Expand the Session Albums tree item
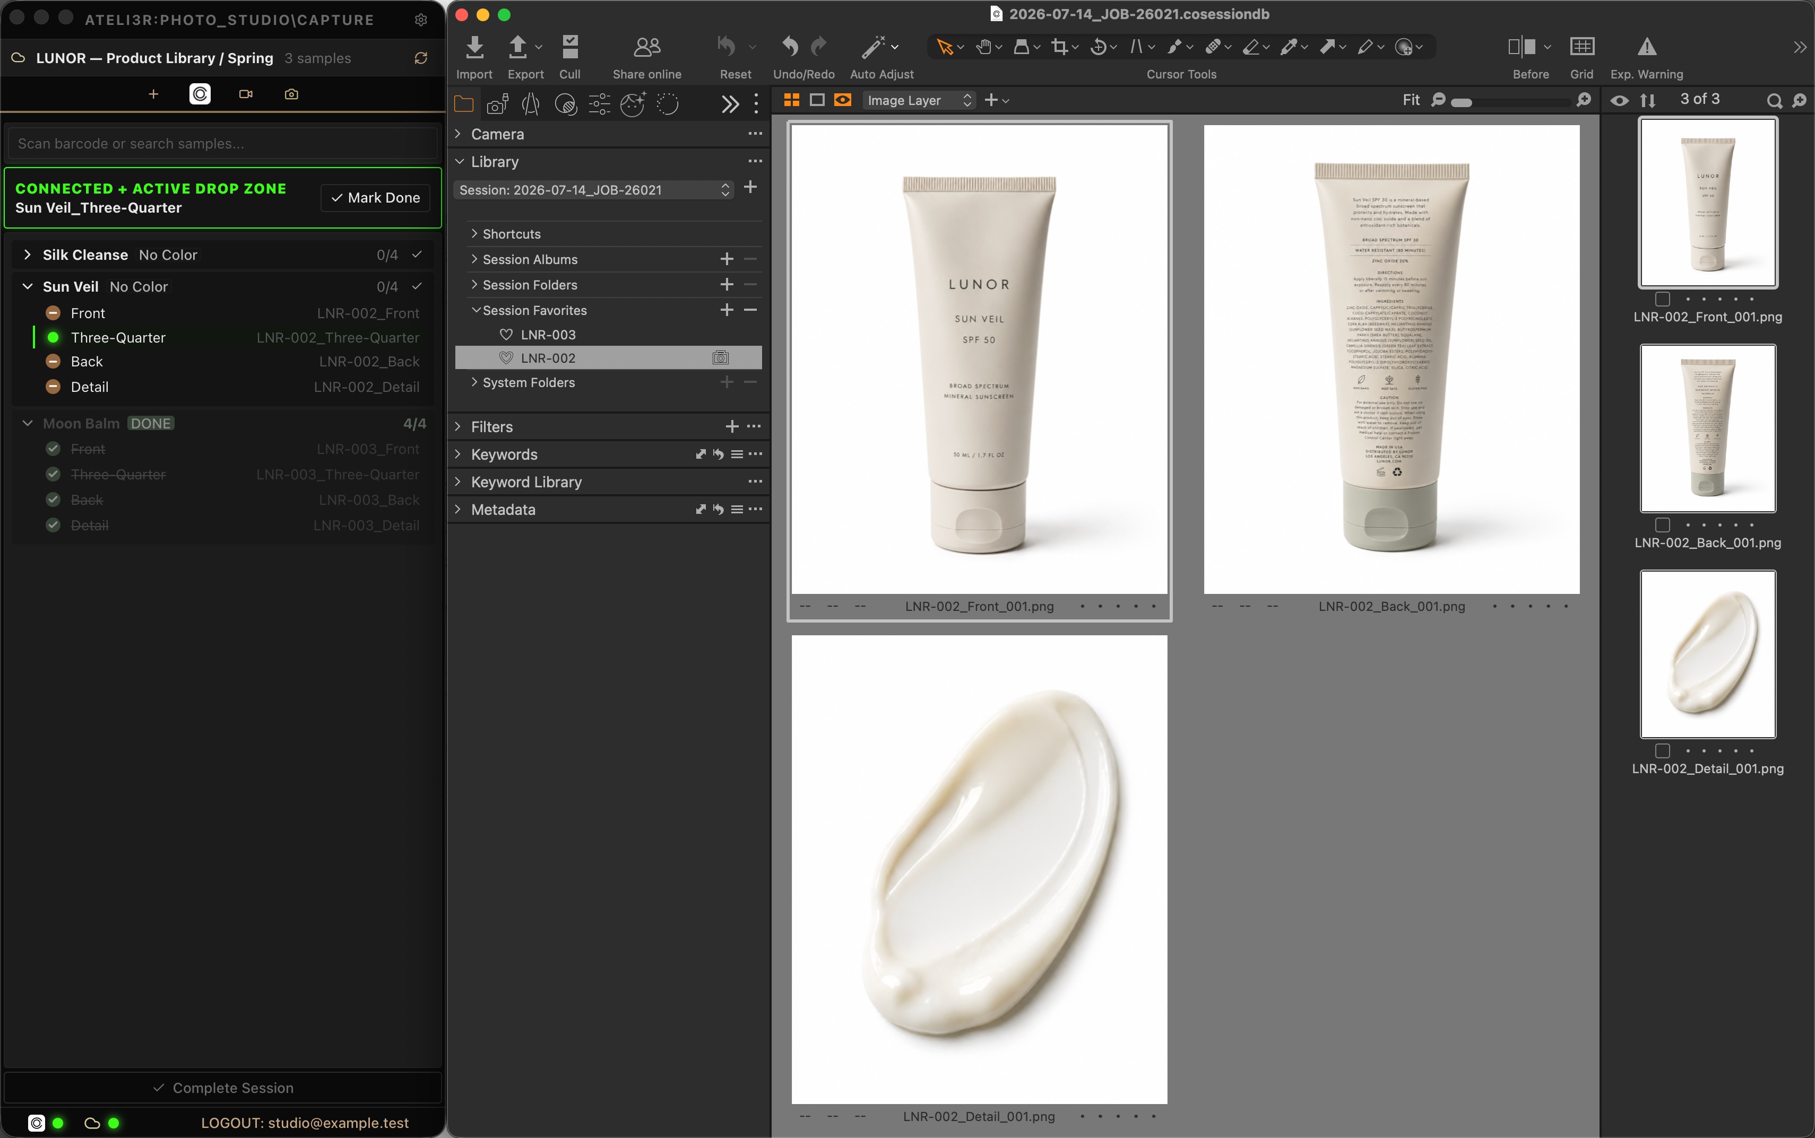Viewport: 1815px width, 1138px height. (474, 259)
